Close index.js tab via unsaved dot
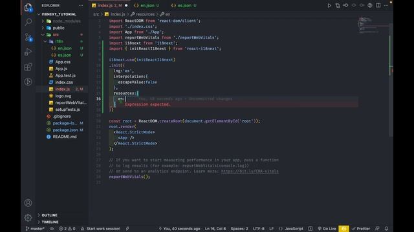Image resolution: width=414 pixels, height=232 pixels. coord(126,5)
